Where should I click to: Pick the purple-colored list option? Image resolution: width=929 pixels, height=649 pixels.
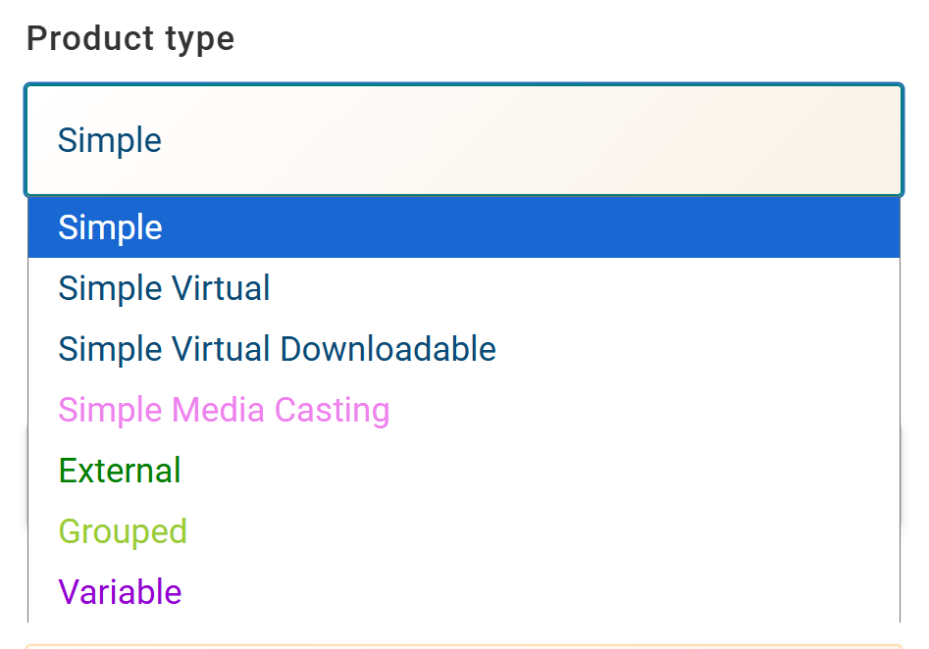tap(120, 592)
